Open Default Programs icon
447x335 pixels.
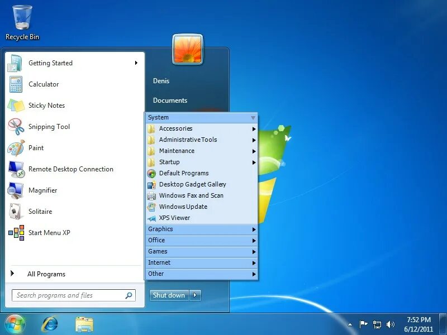151,173
